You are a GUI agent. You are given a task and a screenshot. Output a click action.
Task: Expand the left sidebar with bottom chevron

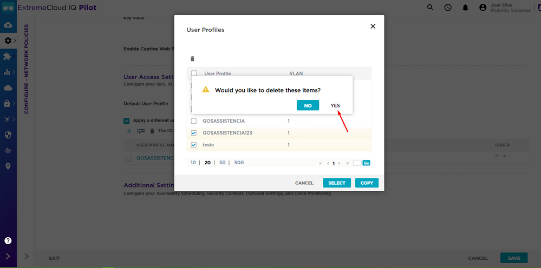point(8,256)
